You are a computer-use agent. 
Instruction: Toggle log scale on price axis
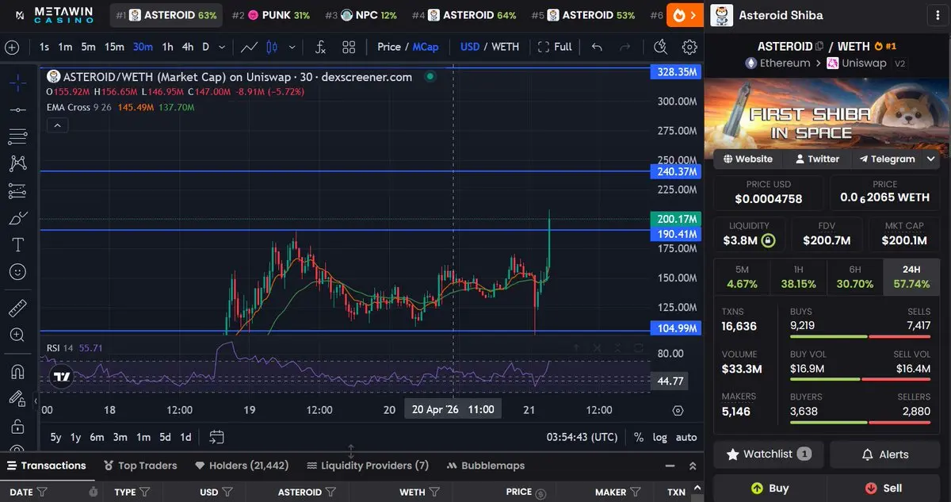tap(660, 437)
